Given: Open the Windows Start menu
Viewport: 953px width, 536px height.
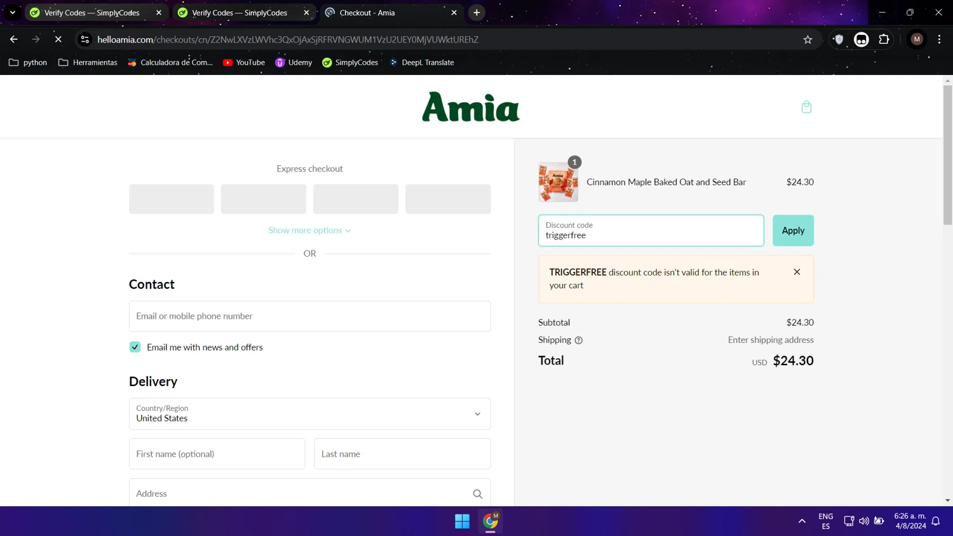Looking at the screenshot, I should (x=462, y=521).
